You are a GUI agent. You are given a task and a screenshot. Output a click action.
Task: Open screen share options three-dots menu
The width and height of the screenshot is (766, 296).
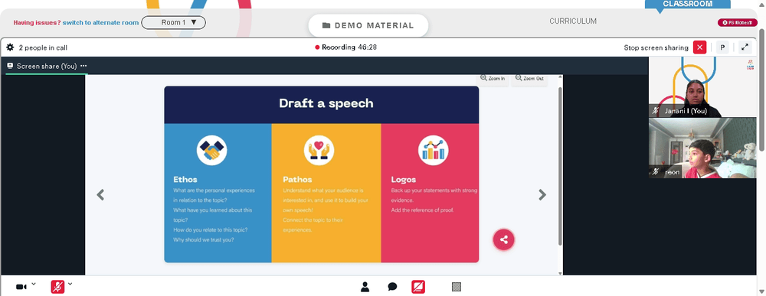click(x=83, y=66)
